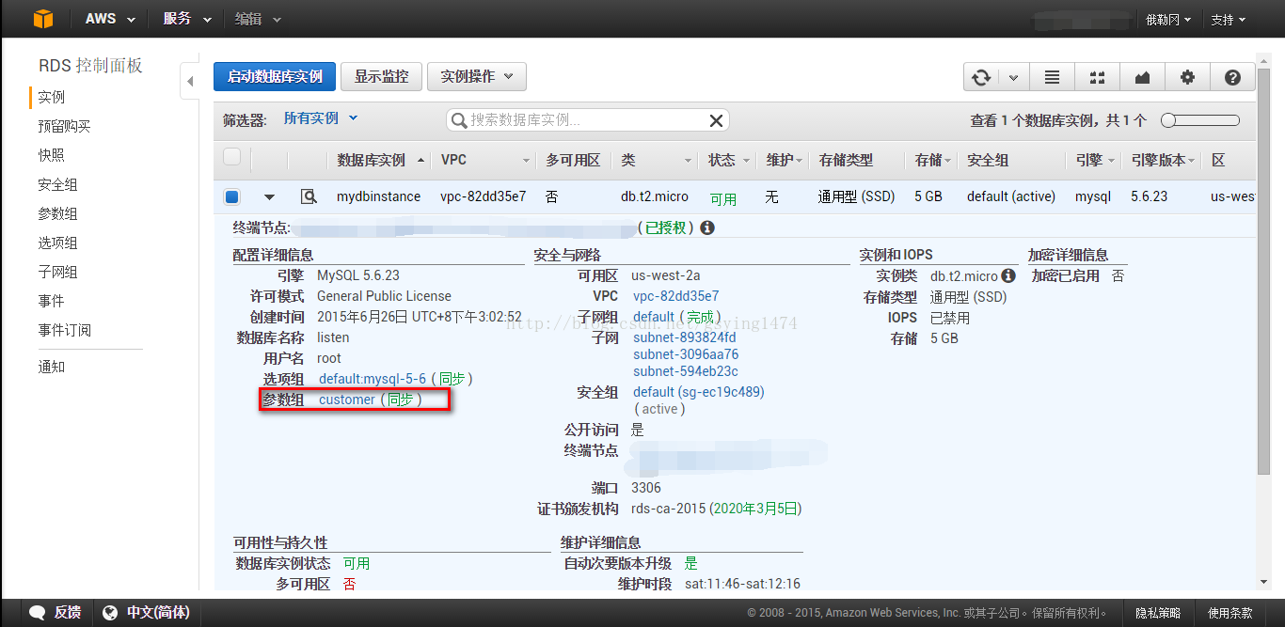
Task: Tick the select-all header checkbox
Action: pos(231,157)
